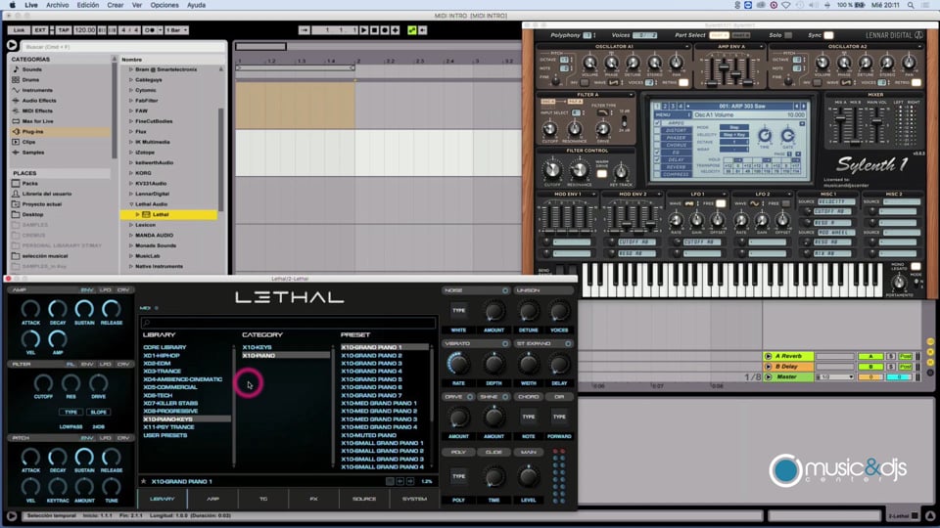Open Packs under Places
Screen dimensions: 940x528
coord(30,183)
